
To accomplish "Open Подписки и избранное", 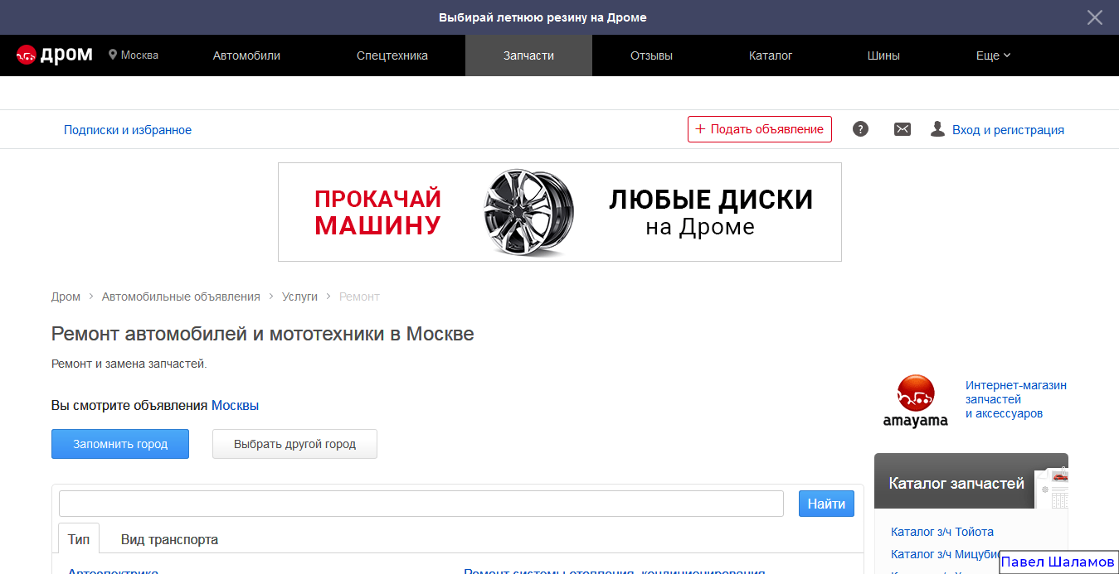I will point(128,130).
